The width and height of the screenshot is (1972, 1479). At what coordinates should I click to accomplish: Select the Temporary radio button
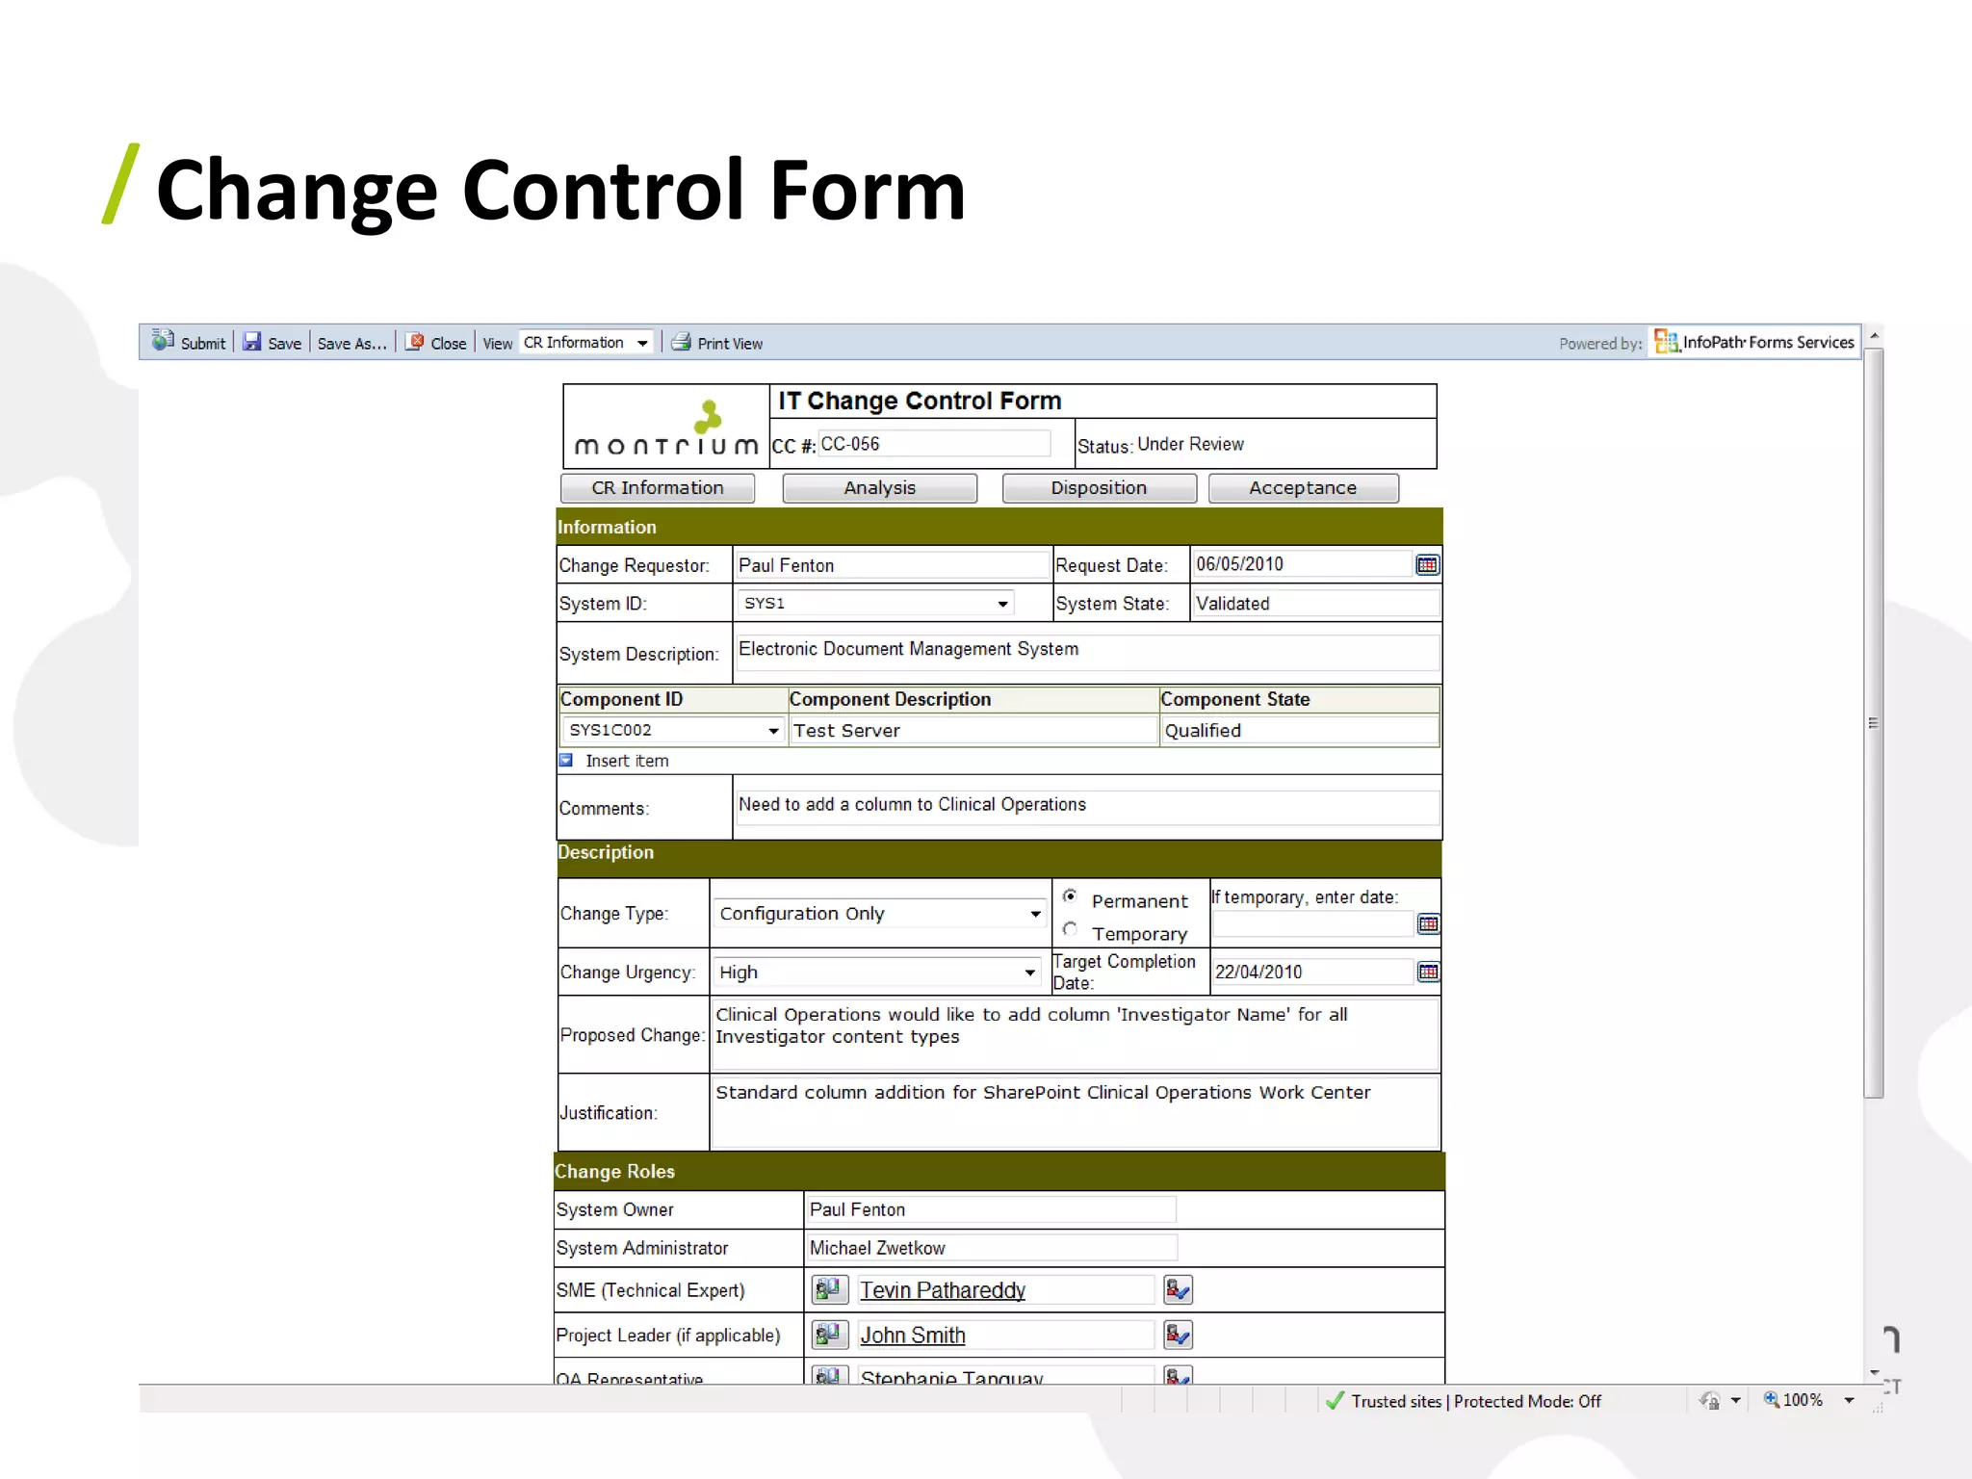(1070, 929)
